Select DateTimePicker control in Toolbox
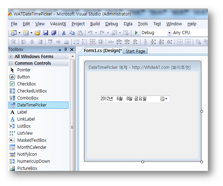The height and width of the screenshot is (186, 223). click(x=39, y=105)
